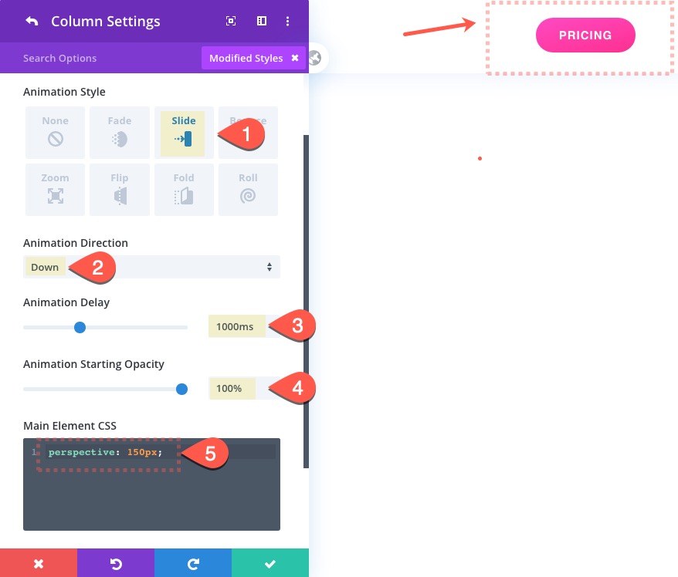Screen dimensions: 678x577
Task: Select the Zoom animation style
Action: tap(55, 189)
